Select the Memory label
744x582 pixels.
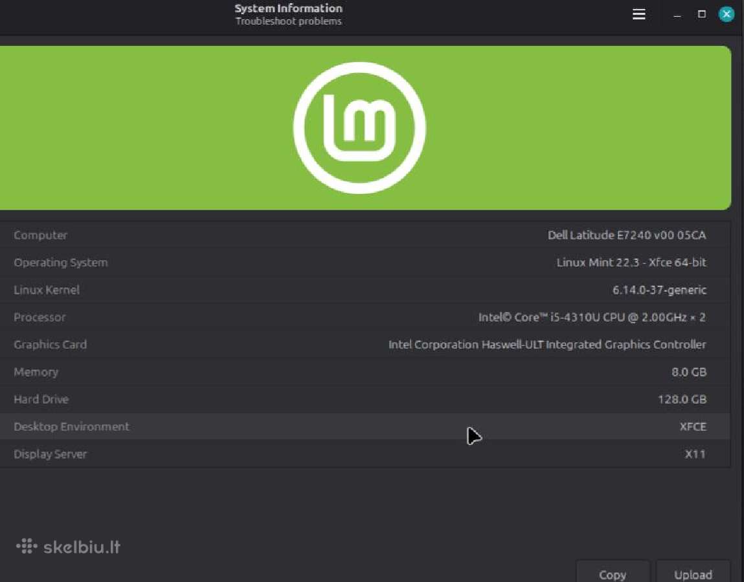(36, 372)
